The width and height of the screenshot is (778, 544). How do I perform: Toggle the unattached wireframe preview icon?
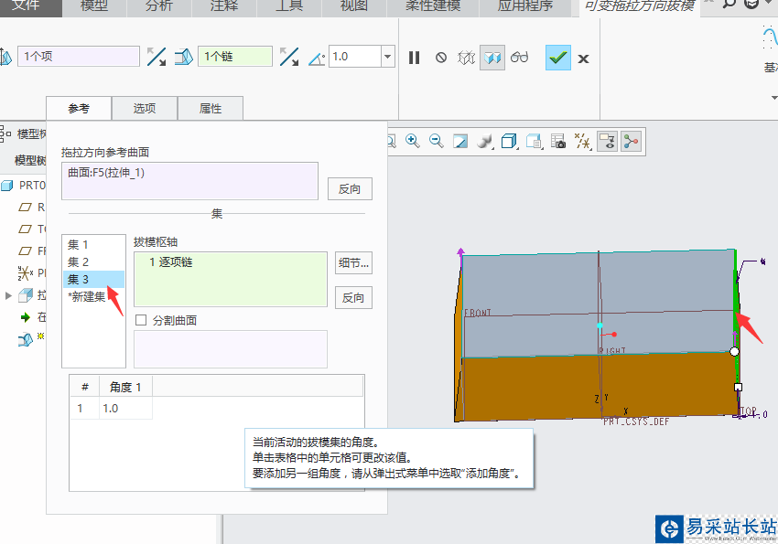point(467,58)
